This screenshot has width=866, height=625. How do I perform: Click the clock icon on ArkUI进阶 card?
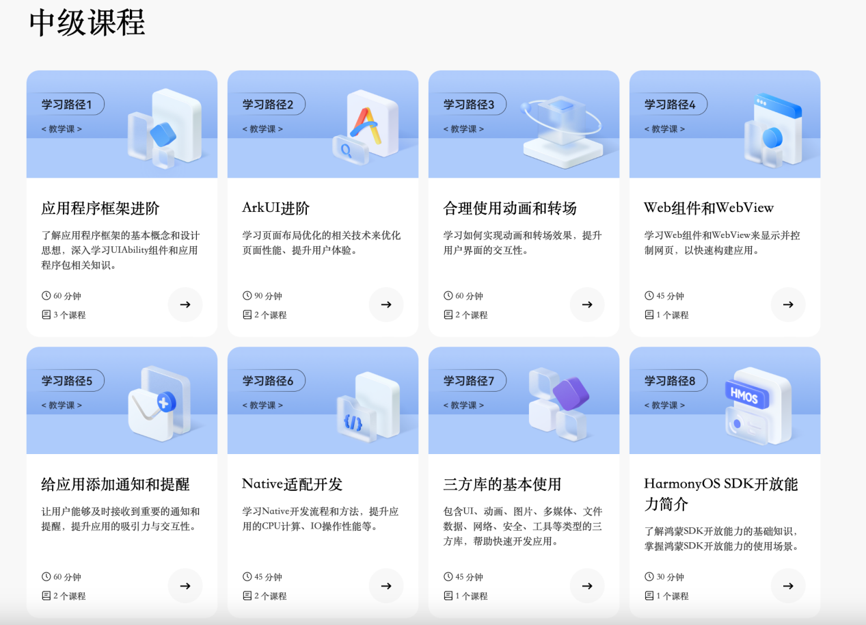coord(246,295)
